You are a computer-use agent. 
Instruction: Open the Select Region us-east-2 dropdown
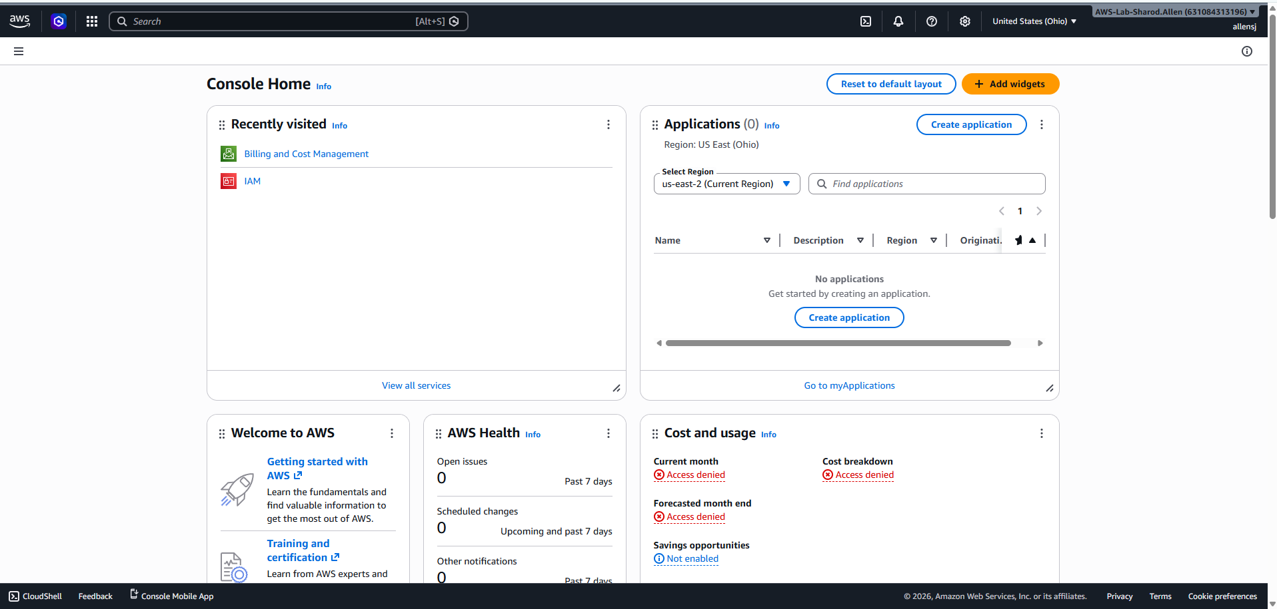(x=726, y=184)
